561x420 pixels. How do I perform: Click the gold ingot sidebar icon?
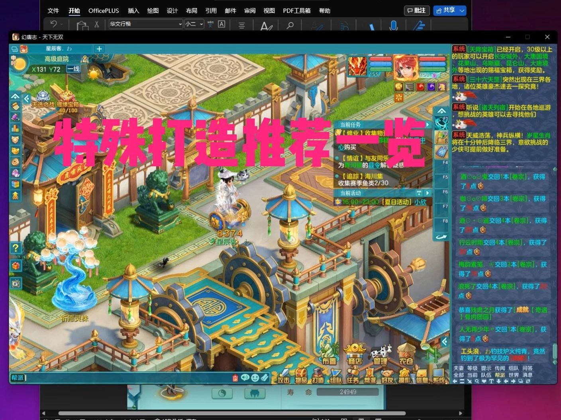point(15,151)
